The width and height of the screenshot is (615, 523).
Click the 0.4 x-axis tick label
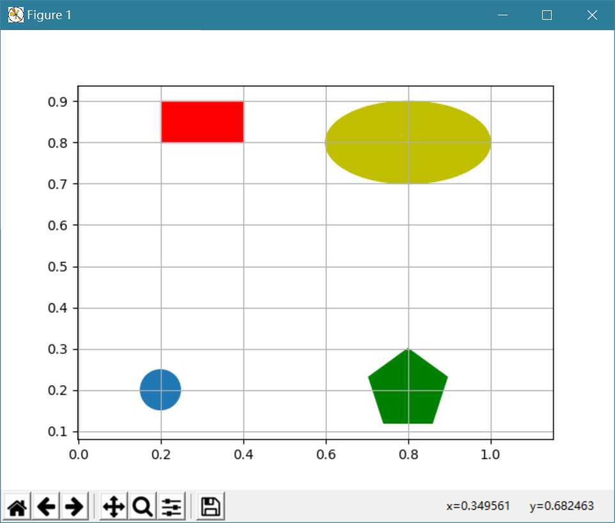[244, 455]
